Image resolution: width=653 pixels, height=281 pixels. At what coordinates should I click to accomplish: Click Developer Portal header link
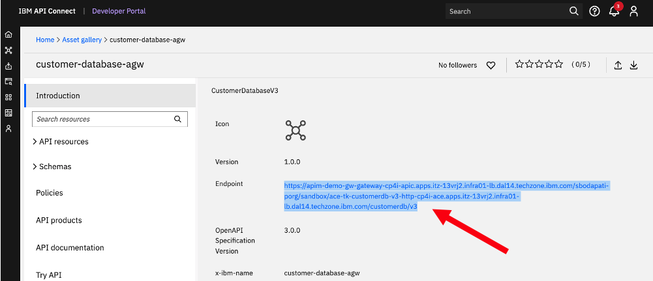[119, 11]
